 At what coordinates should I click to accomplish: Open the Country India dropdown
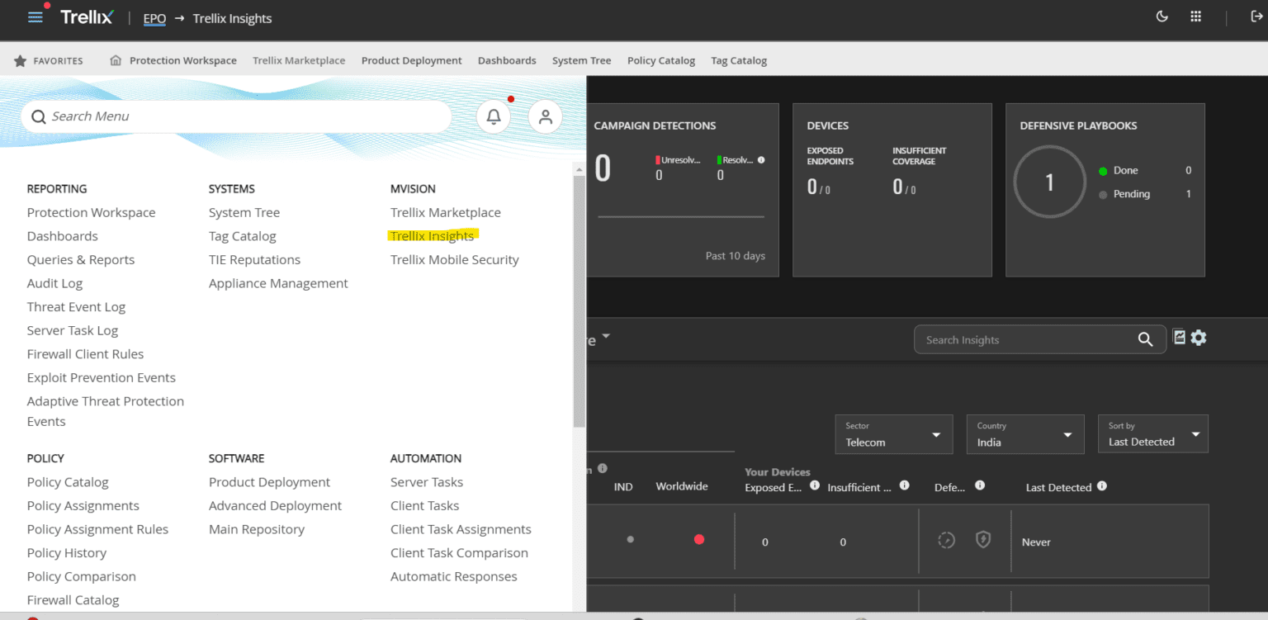1024,434
